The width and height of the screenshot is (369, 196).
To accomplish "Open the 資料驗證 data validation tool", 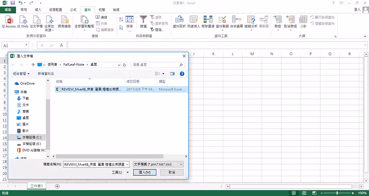I will tap(222, 23).
